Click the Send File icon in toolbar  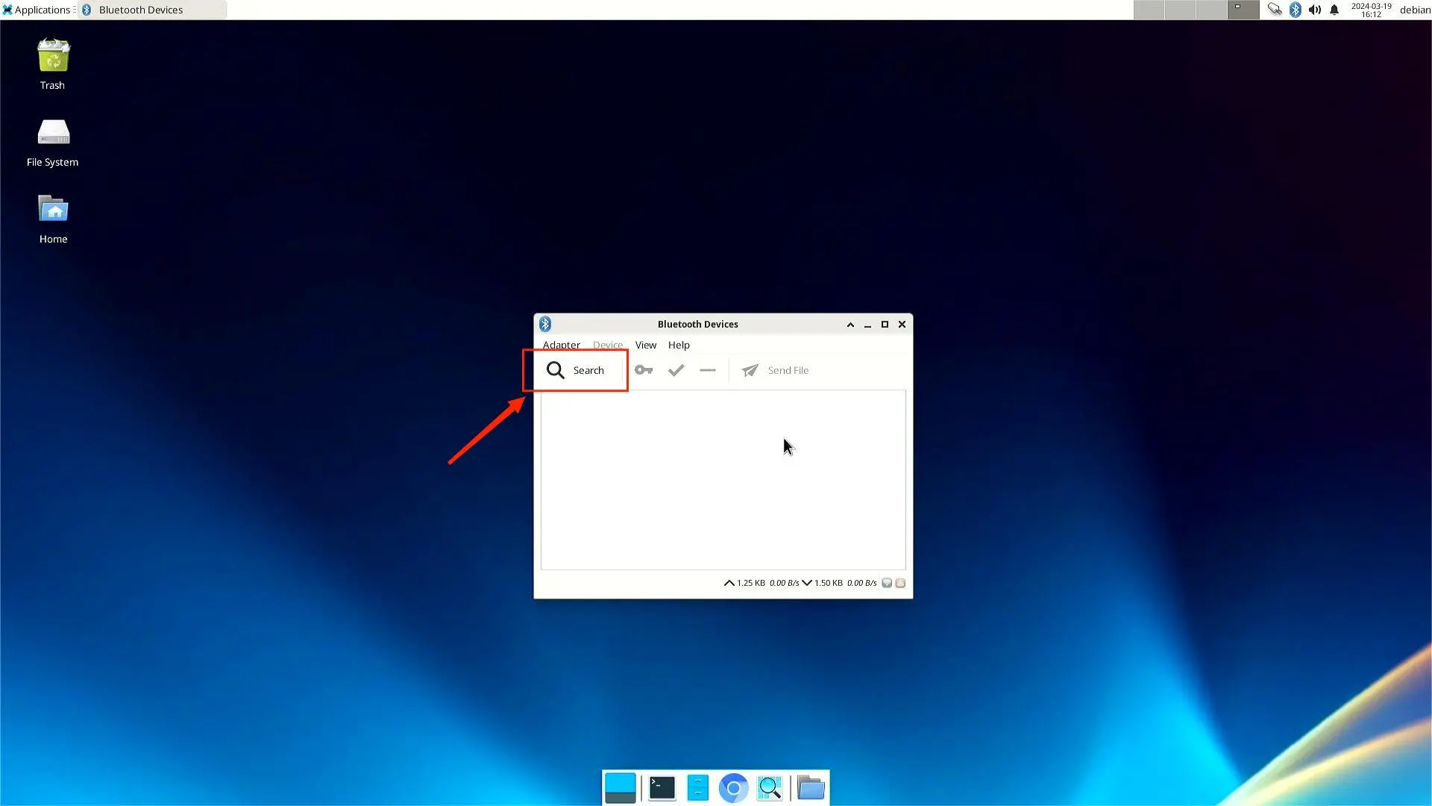tap(750, 370)
